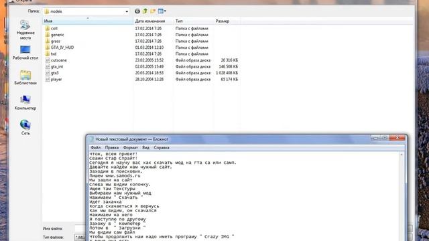Close the Notepad window
The image size is (429, 241).
pos(397,138)
